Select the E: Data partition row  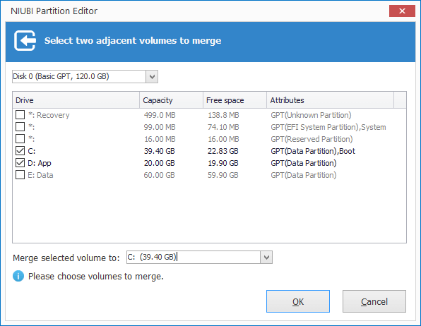(209, 175)
